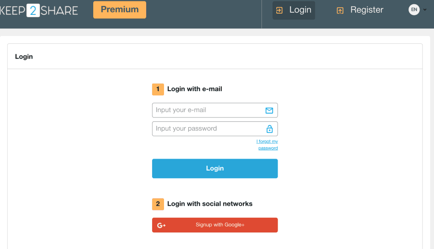Click the Register arrow icon in header
434x249 pixels.
(340, 9)
